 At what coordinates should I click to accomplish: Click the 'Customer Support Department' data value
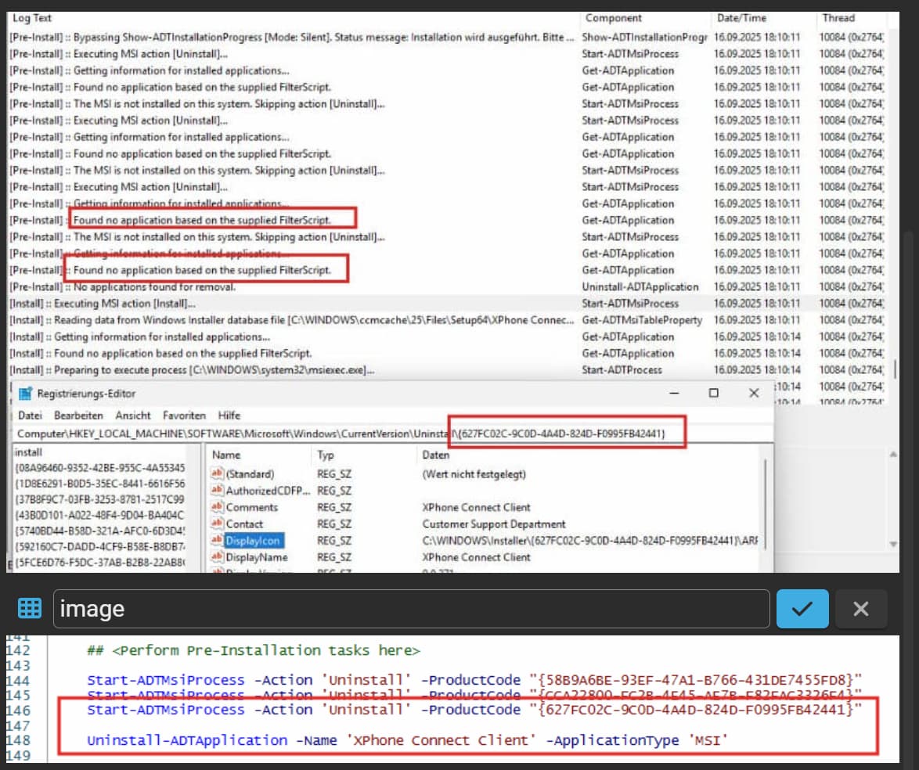pyautogui.click(x=493, y=524)
